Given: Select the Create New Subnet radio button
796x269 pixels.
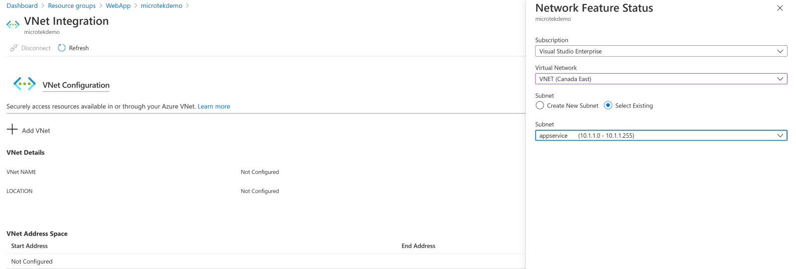Looking at the screenshot, I should [x=540, y=105].
